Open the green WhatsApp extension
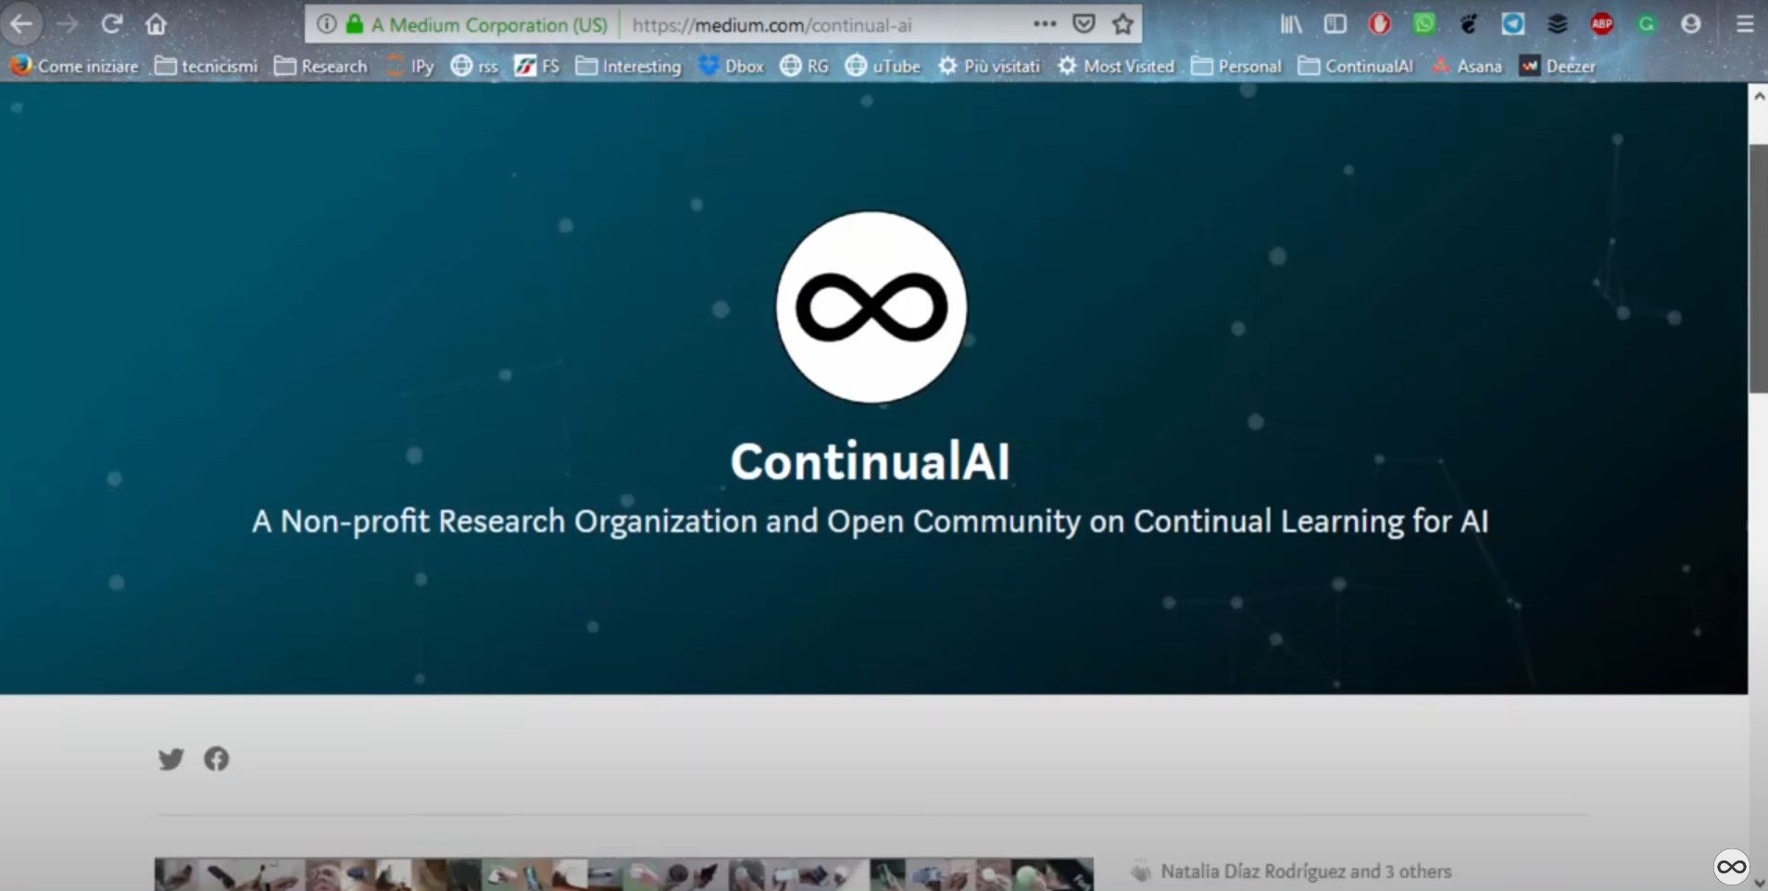 point(1424,24)
